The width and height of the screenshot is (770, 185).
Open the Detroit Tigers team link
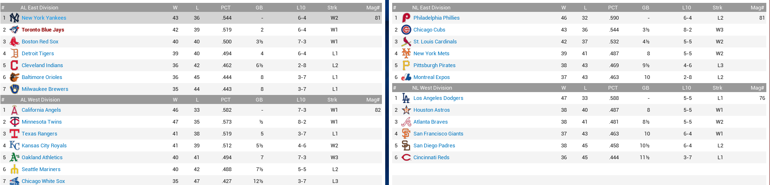[x=38, y=54]
